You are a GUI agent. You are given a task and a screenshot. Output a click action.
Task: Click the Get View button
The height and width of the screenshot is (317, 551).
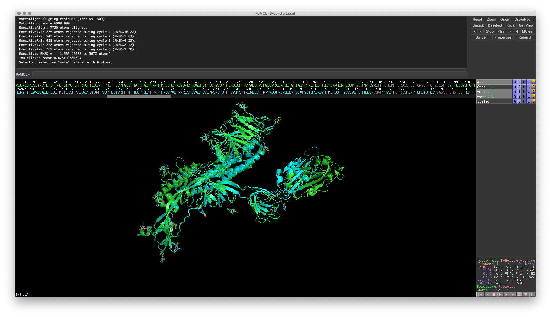click(x=526, y=25)
